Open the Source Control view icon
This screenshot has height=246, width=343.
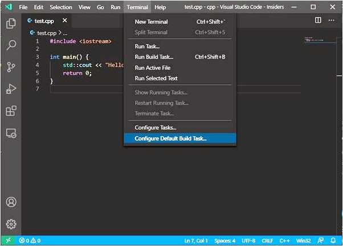click(x=11, y=67)
